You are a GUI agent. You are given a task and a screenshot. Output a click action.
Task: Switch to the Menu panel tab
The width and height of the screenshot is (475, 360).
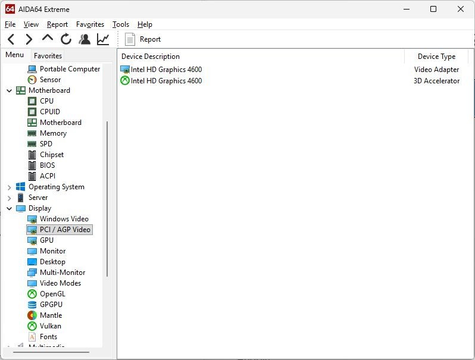click(14, 55)
